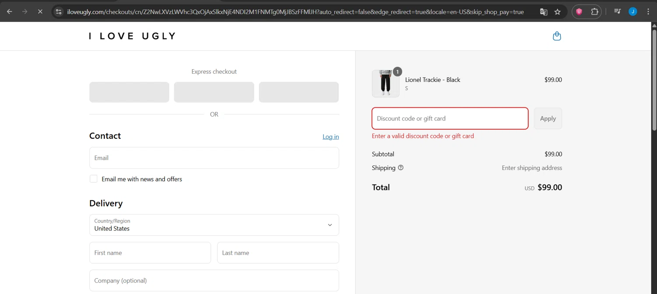Screen dimensions: 657x294
Task: Stop page loading with X icon
Action: click(x=40, y=12)
